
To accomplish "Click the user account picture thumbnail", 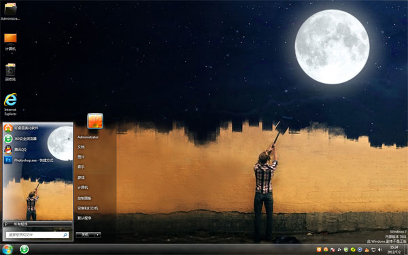I will pos(95,121).
